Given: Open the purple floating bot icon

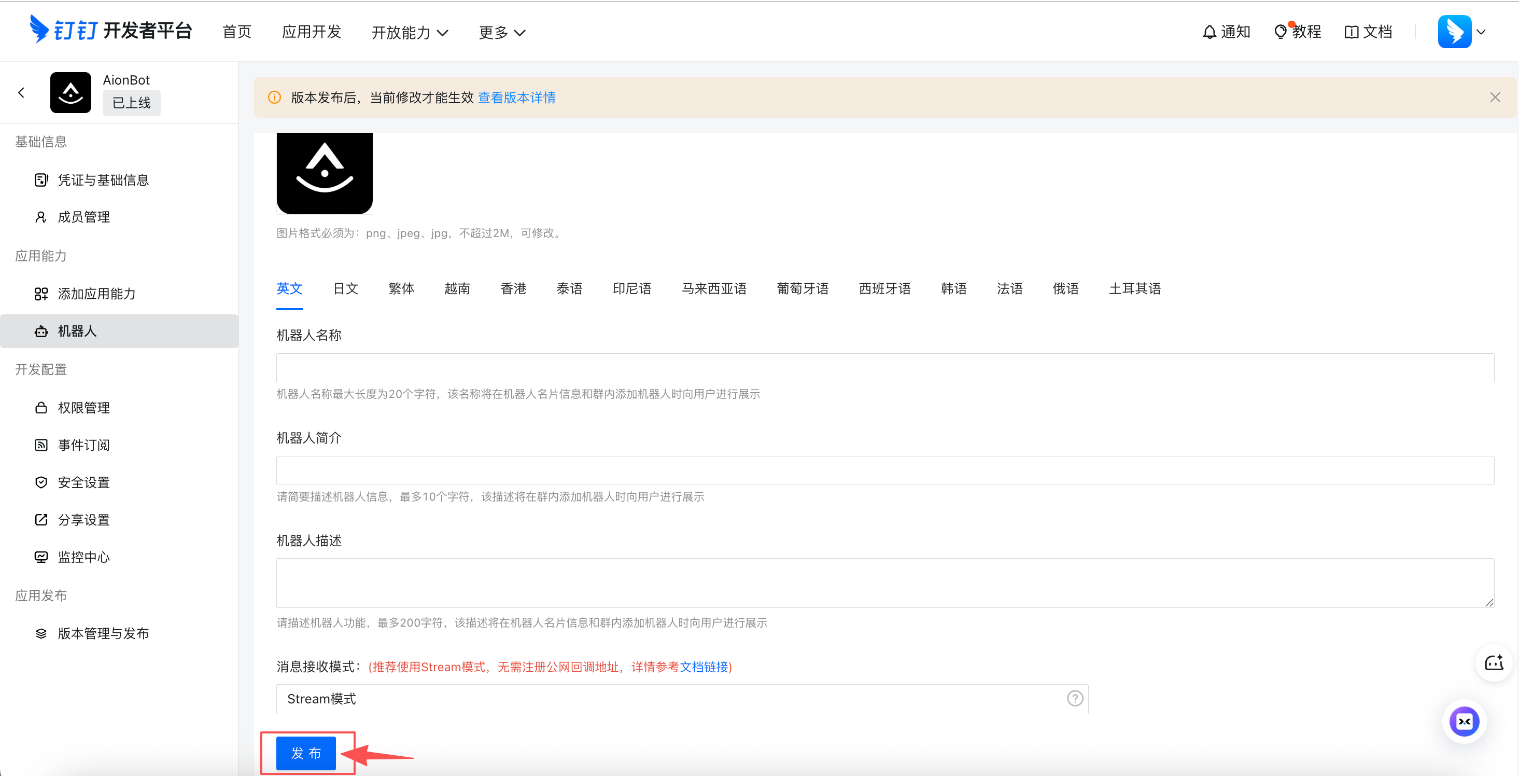Looking at the screenshot, I should tap(1464, 721).
